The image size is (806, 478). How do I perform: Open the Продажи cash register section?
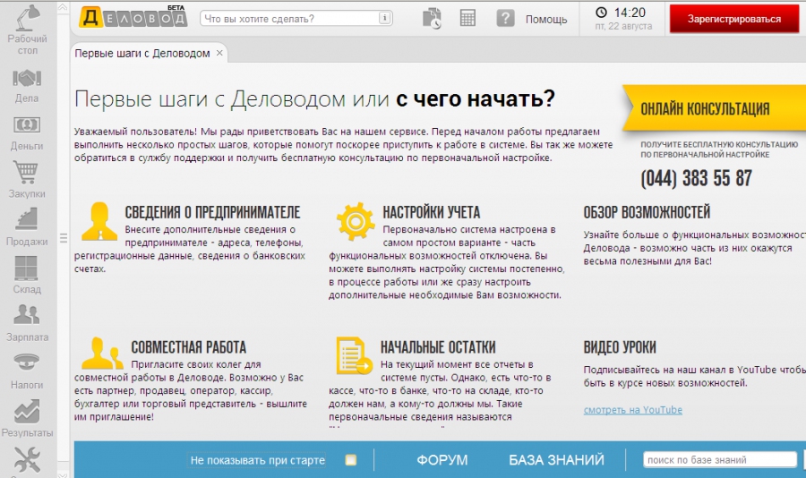point(27,219)
